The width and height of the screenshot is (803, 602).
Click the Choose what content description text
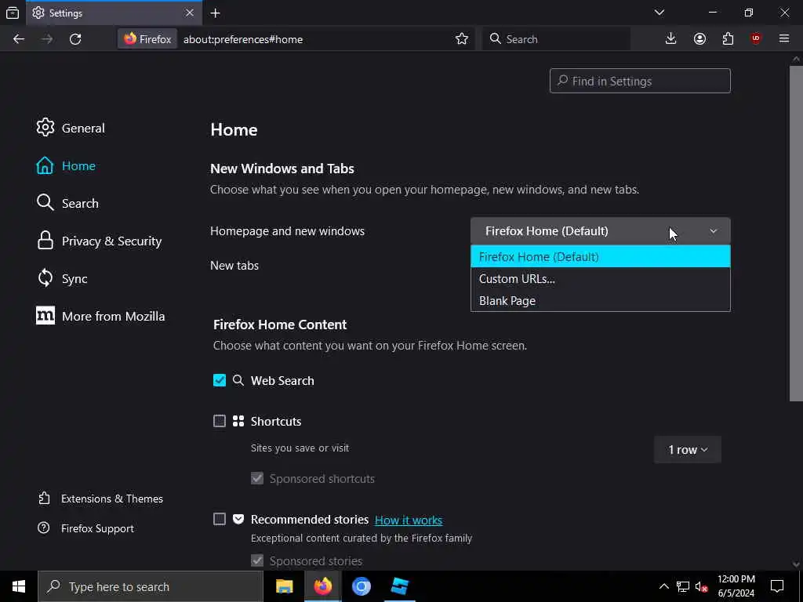[x=370, y=346]
